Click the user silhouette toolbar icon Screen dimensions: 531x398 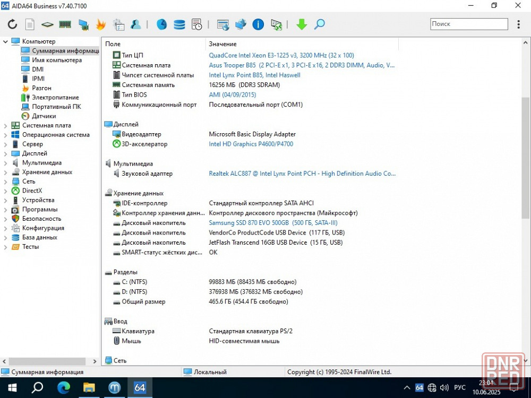(136, 24)
